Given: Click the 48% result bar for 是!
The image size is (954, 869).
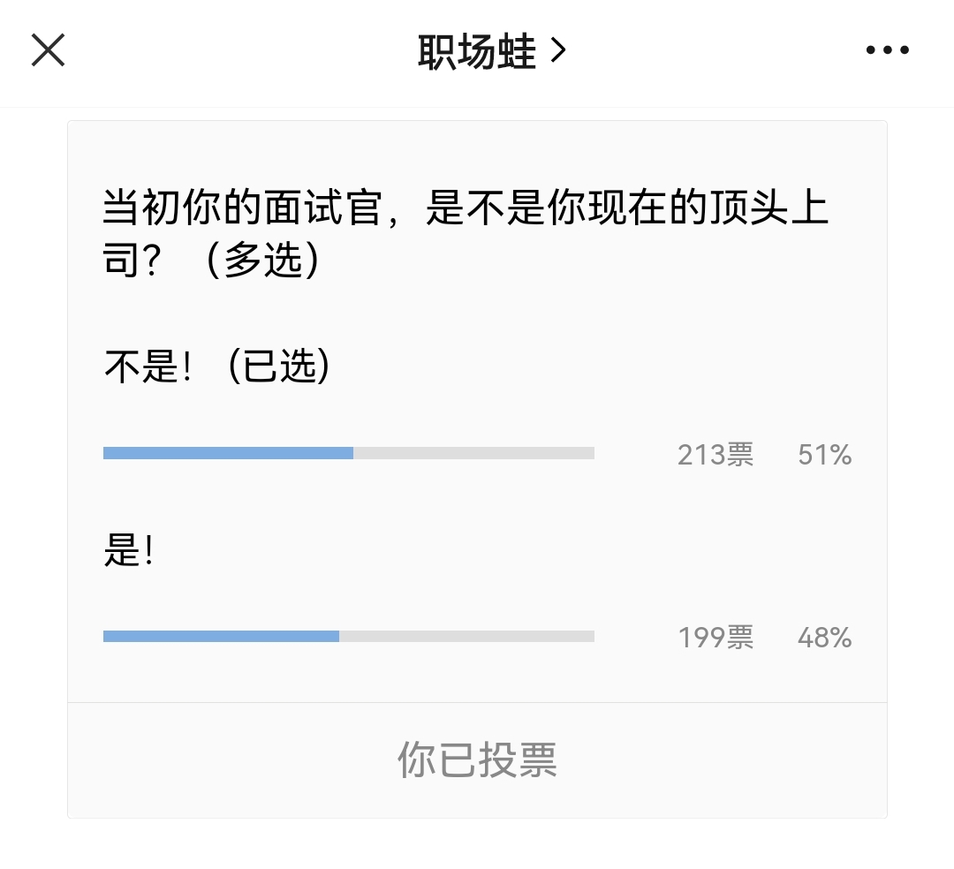Looking at the screenshot, I should point(349,636).
